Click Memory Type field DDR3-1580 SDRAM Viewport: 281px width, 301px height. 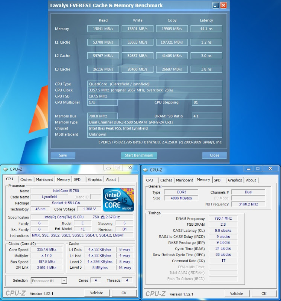coord(155,122)
